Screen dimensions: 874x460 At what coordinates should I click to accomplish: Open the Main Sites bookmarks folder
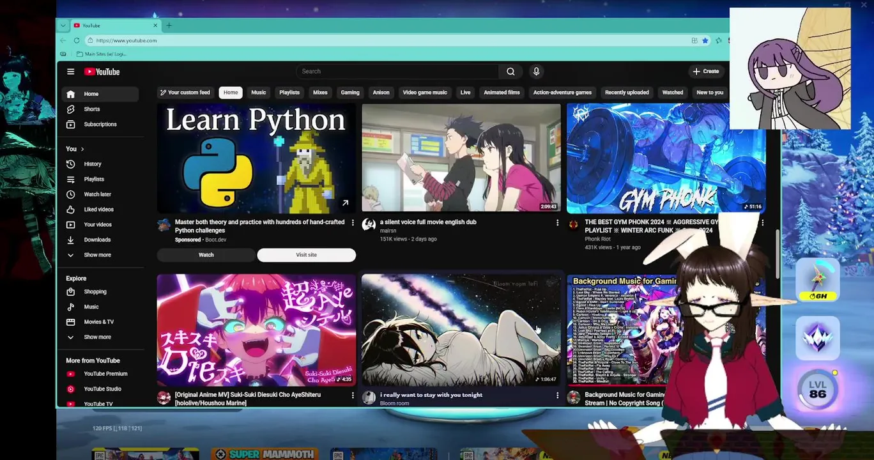(100, 54)
